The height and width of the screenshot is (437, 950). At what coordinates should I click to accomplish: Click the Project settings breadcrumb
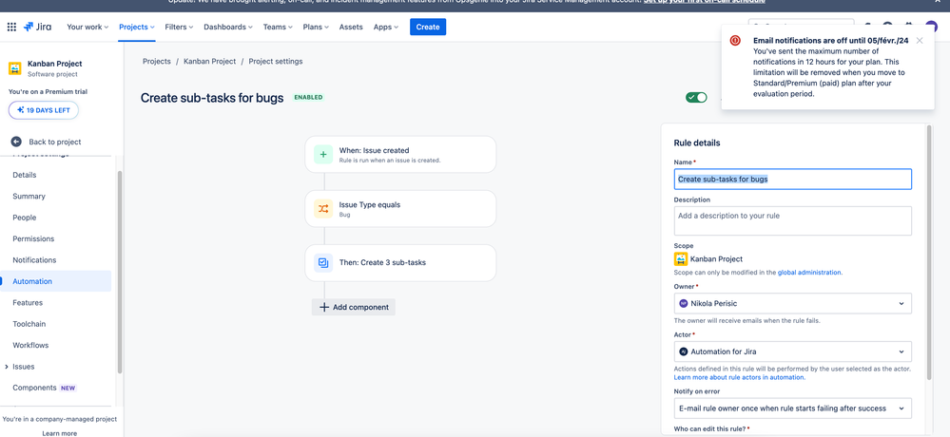[x=276, y=61]
